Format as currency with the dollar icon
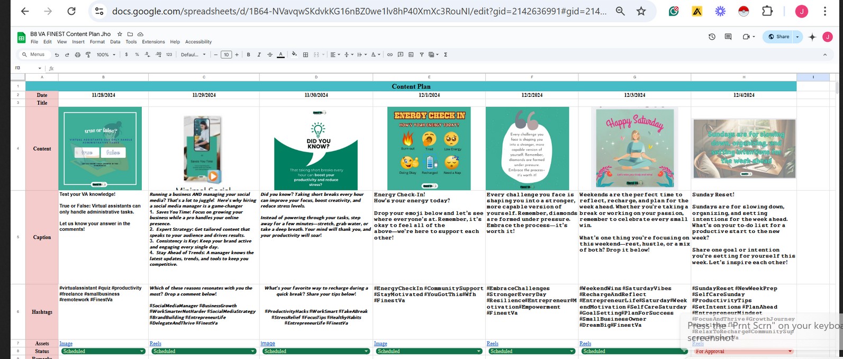The width and height of the screenshot is (843, 359). tap(126, 55)
